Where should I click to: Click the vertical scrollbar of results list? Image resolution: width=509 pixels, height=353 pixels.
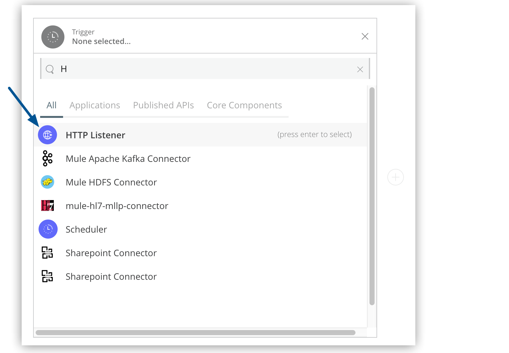tap(372, 196)
